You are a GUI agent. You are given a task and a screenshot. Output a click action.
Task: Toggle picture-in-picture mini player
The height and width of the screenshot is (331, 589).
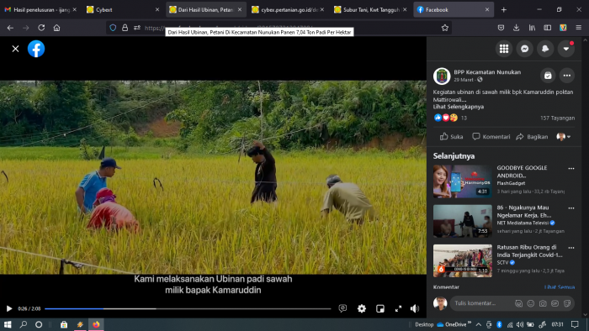coord(380,308)
